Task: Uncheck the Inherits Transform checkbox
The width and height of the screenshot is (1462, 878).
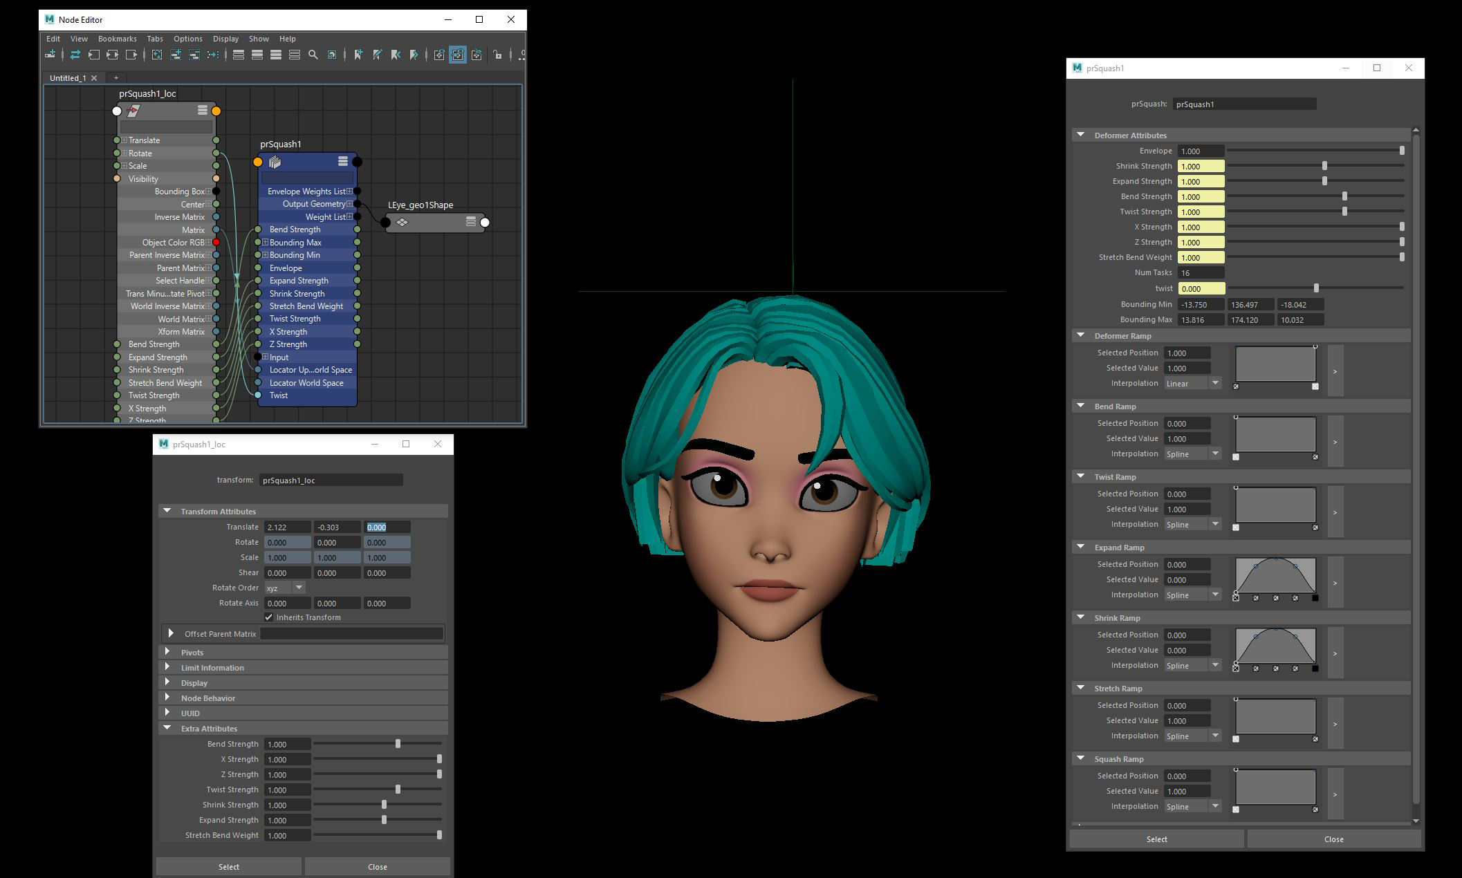Action: pyautogui.click(x=269, y=617)
